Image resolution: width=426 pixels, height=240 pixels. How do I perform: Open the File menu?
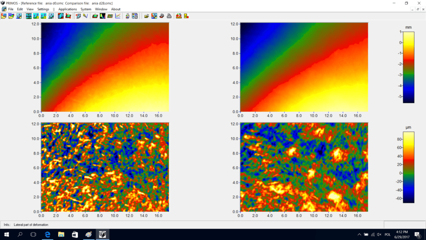(x=11, y=9)
